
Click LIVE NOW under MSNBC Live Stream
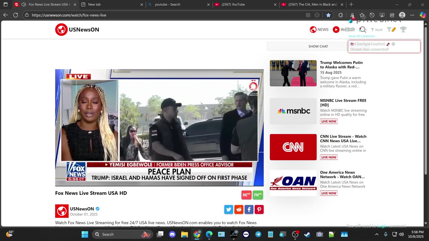tap(329, 121)
